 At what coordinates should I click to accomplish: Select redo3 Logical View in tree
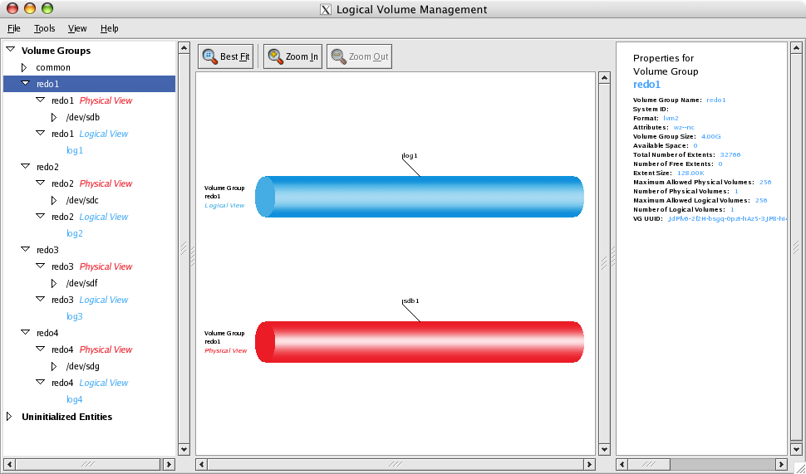(x=90, y=300)
